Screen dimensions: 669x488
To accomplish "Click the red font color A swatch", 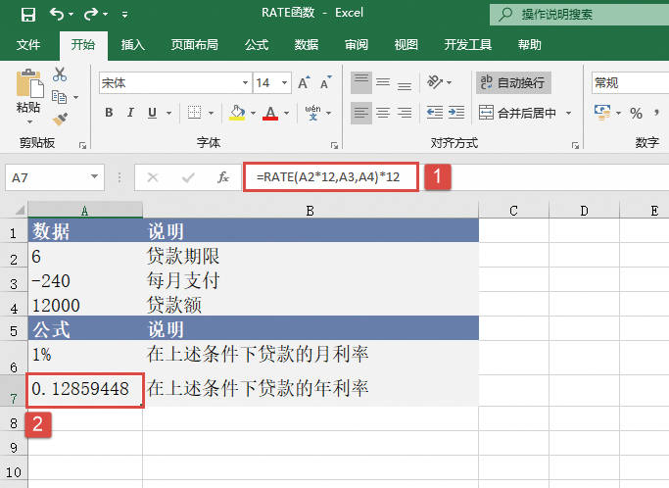I will (x=271, y=113).
